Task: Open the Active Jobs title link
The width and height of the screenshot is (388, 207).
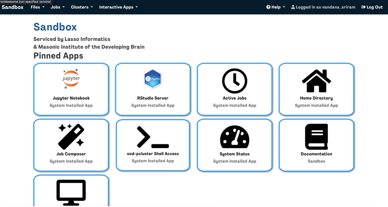Action: pyautogui.click(x=235, y=98)
